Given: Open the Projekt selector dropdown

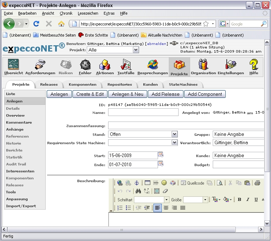Looking at the screenshot, I should coord(136,50).
